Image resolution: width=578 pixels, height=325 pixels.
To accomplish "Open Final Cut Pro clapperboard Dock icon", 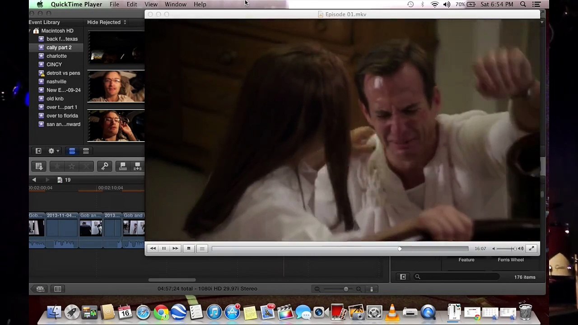I will 285,312.
